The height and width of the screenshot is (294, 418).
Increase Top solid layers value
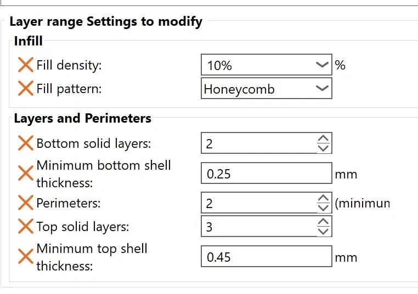click(x=324, y=222)
